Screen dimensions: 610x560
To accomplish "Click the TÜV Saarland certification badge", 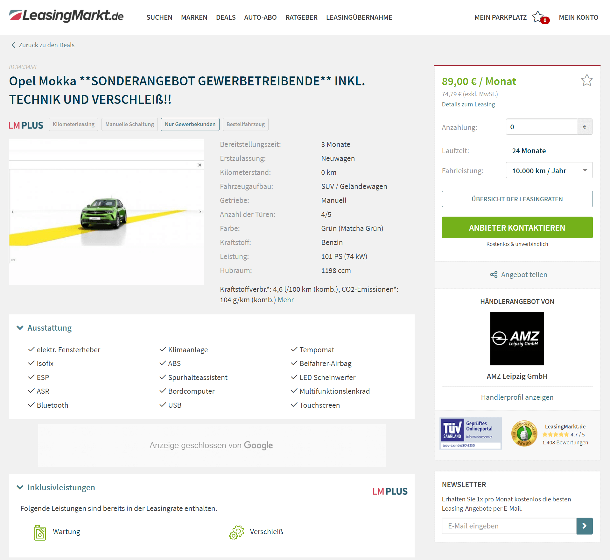I will (470, 434).
